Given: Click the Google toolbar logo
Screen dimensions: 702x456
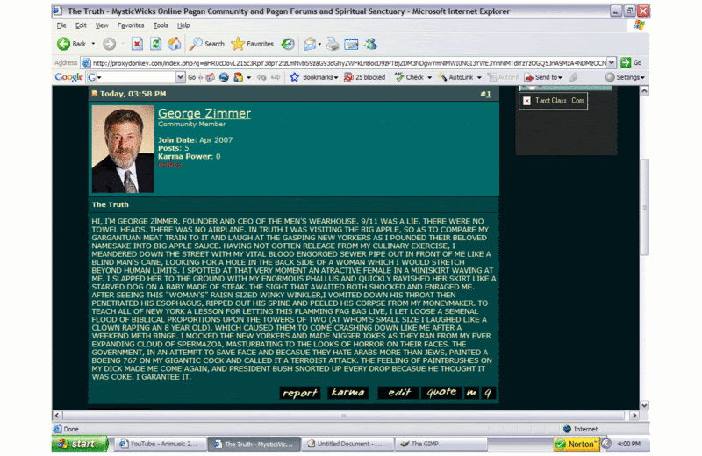Looking at the screenshot, I should pos(69,77).
